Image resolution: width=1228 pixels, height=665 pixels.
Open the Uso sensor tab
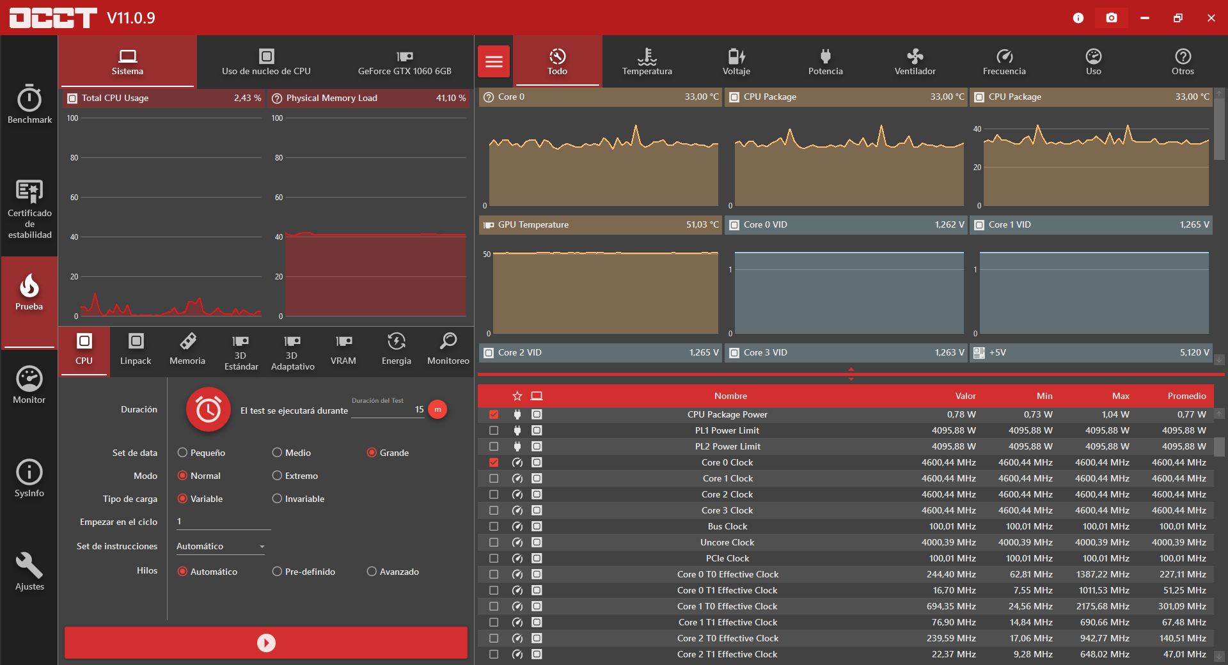pyautogui.click(x=1094, y=61)
